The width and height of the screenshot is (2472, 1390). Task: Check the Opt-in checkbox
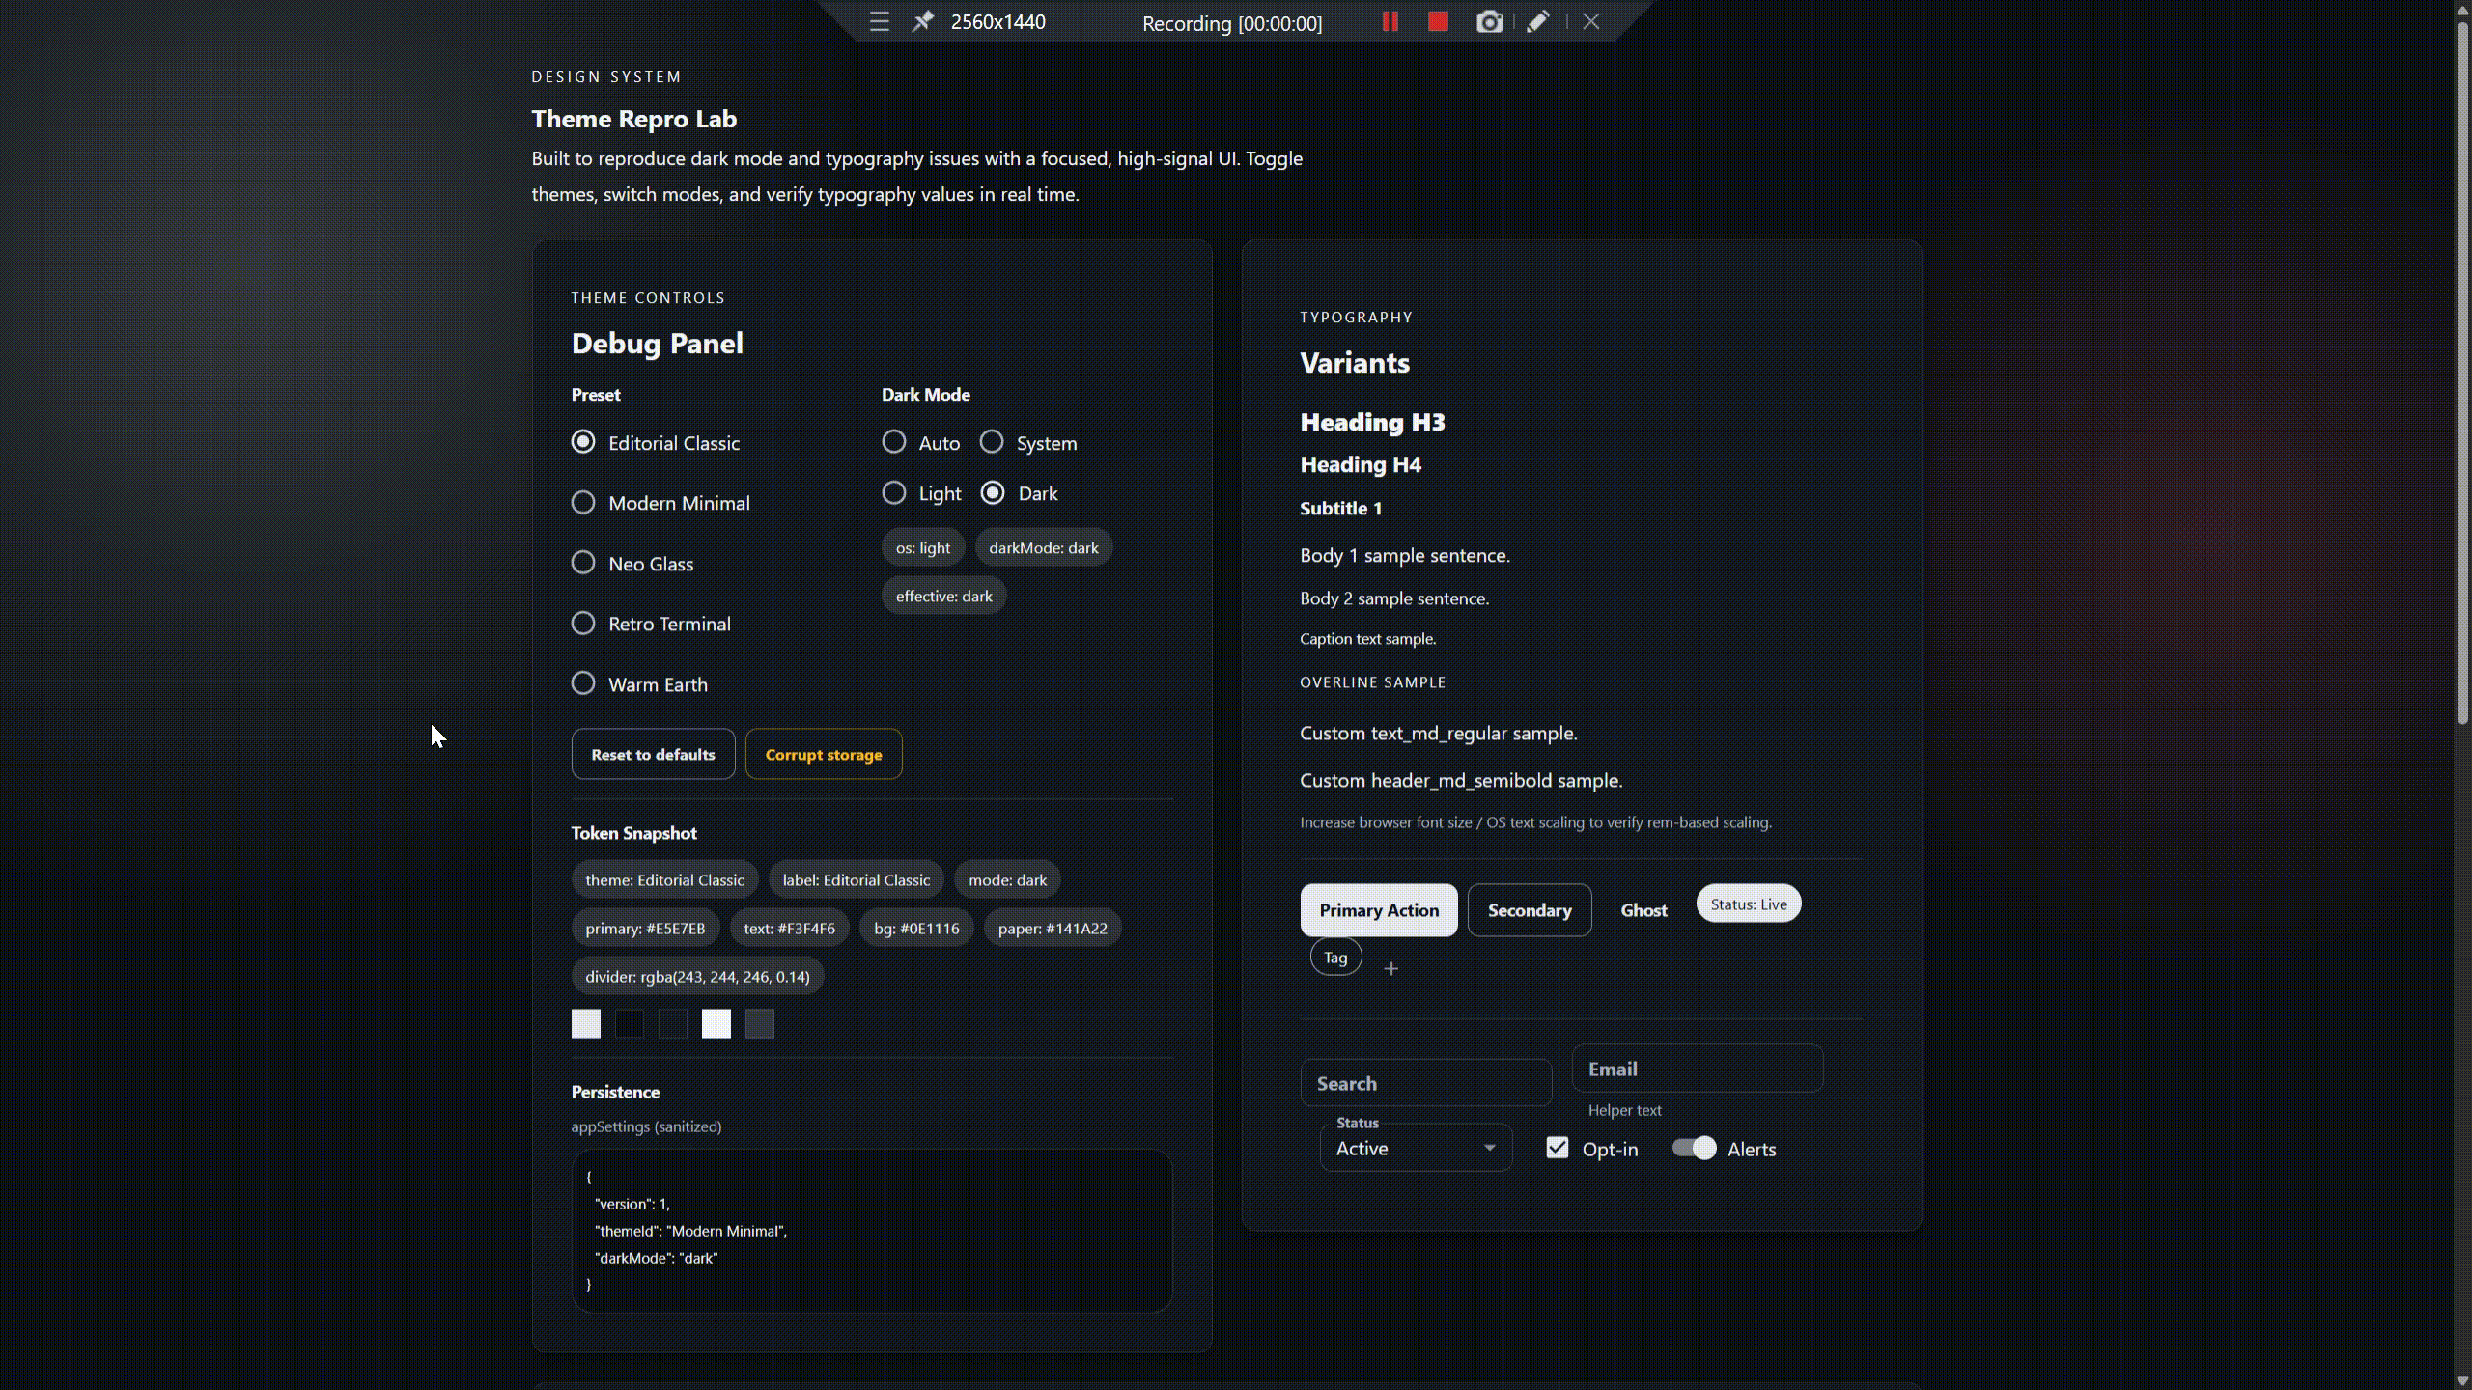[1556, 1147]
